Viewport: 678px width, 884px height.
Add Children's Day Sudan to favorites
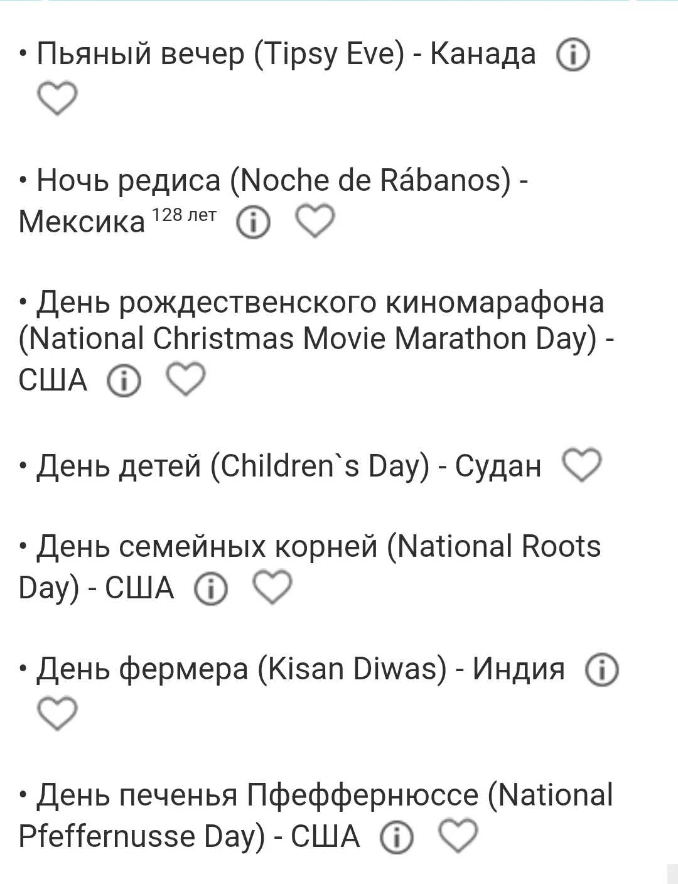click(x=581, y=465)
